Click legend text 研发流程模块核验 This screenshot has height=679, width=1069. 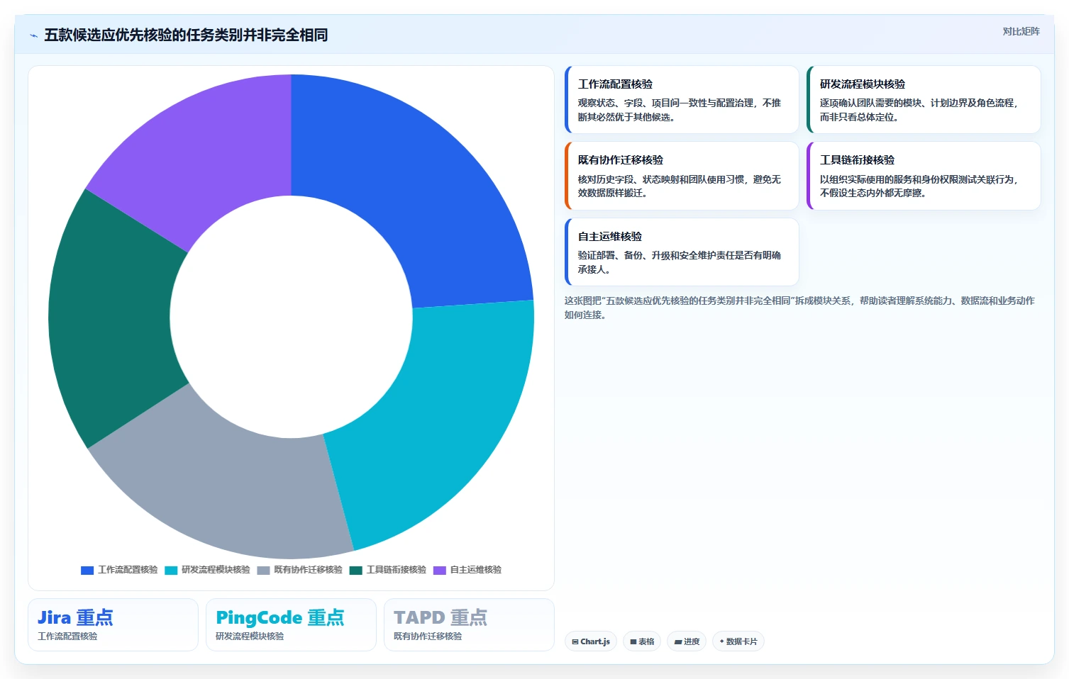[x=216, y=570]
